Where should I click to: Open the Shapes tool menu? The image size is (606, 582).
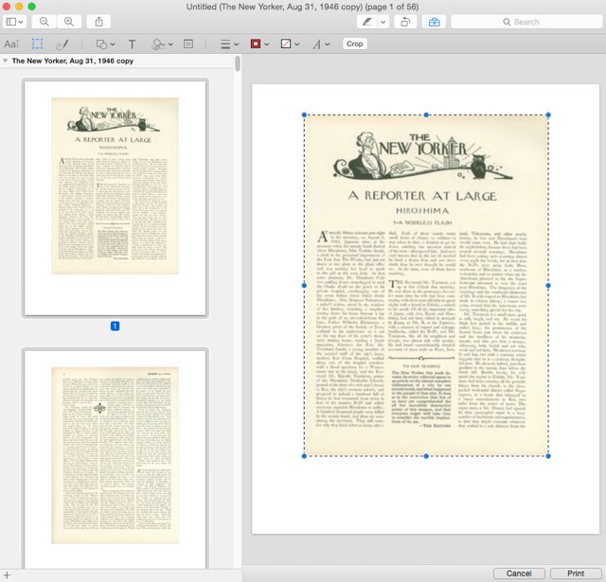[105, 44]
